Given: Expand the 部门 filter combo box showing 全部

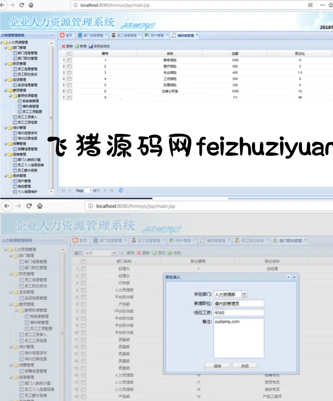Looking at the screenshot, I should (x=114, y=252).
